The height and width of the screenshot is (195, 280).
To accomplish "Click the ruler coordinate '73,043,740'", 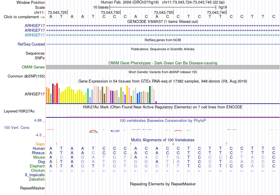I will 216,12.
